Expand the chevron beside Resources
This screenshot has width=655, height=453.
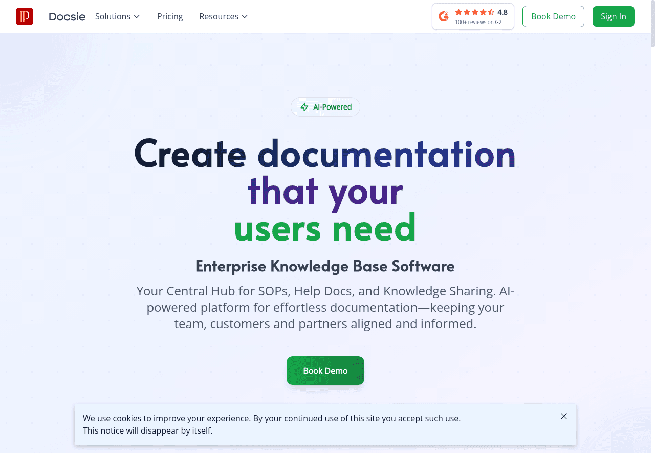click(x=245, y=17)
